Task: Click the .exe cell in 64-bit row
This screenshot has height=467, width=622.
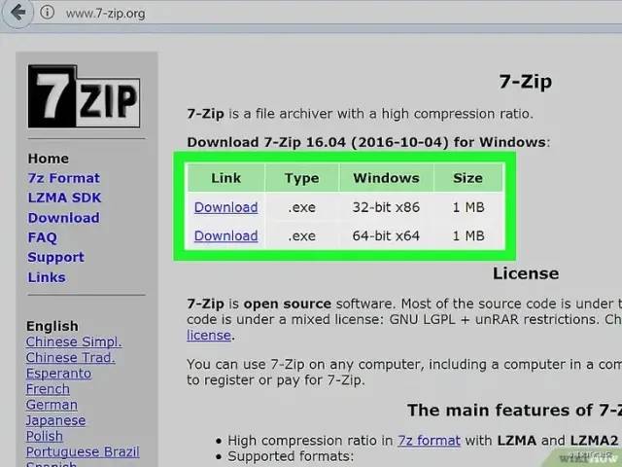Action: [302, 235]
